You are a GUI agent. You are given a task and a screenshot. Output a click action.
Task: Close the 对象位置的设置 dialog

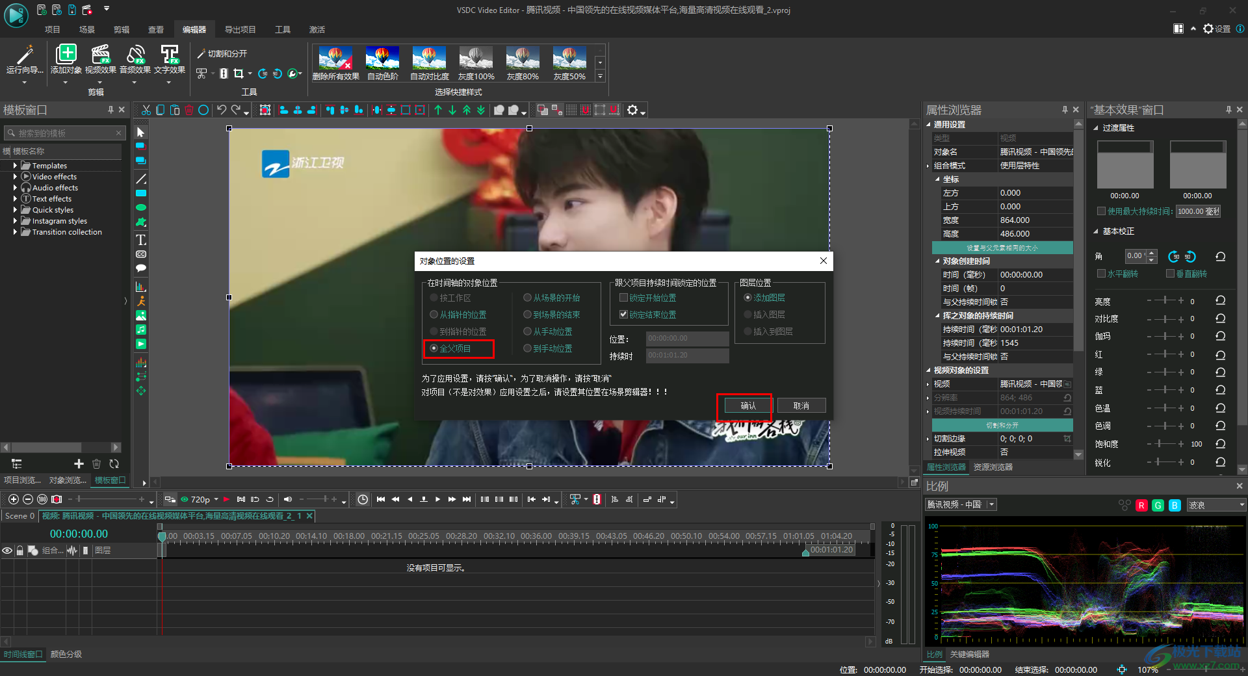[x=823, y=261]
